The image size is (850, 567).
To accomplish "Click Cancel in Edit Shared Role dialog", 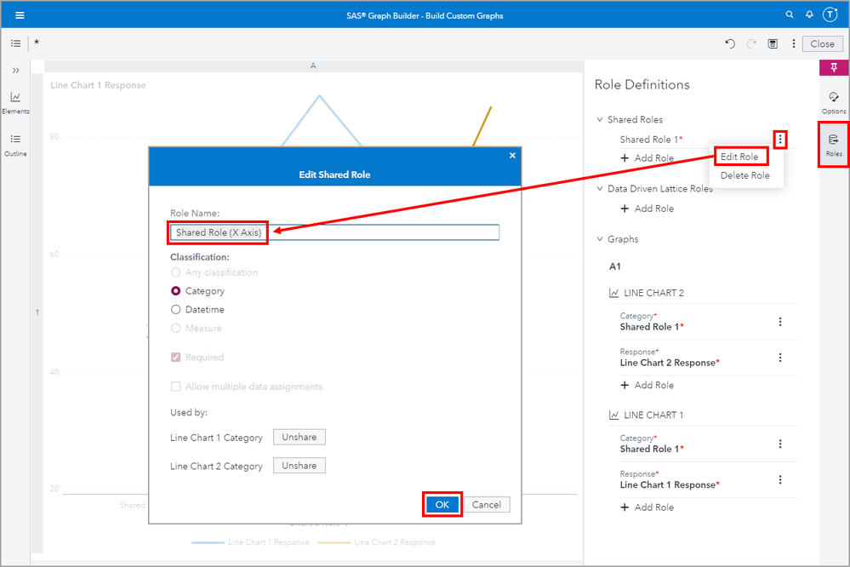I will pos(486,505).
